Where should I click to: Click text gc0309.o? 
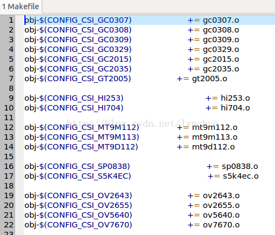[221, 40]
